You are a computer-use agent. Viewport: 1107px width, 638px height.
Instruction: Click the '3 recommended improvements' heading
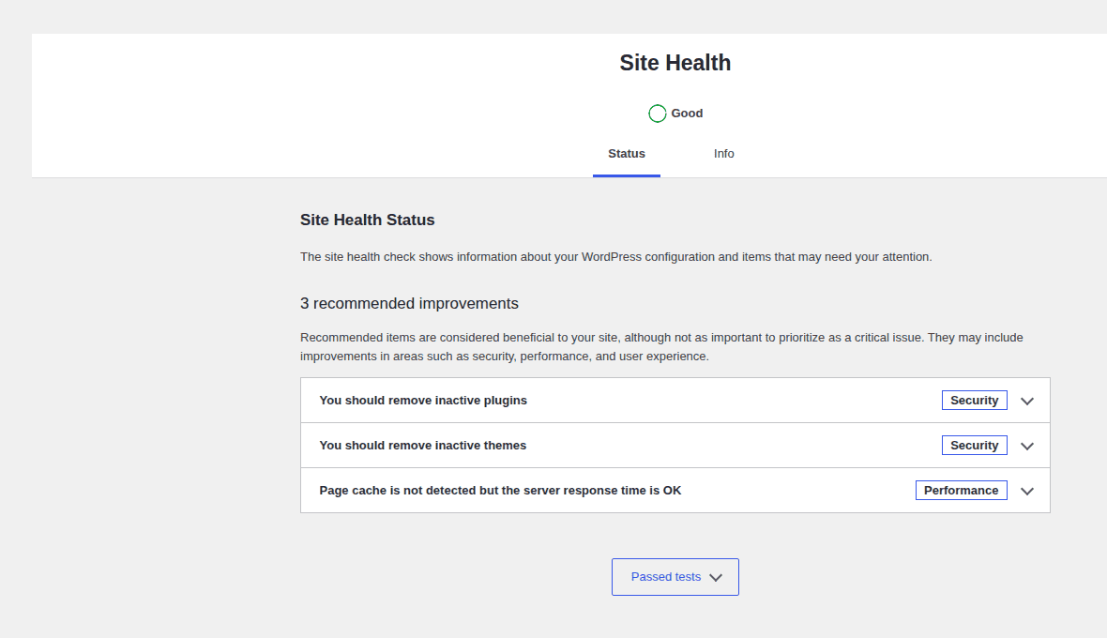point(409,303)
